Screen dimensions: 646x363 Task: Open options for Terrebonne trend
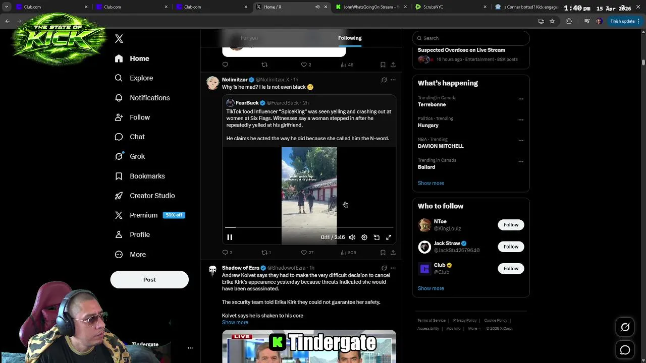pyautogui.click(x=521, y=99)
